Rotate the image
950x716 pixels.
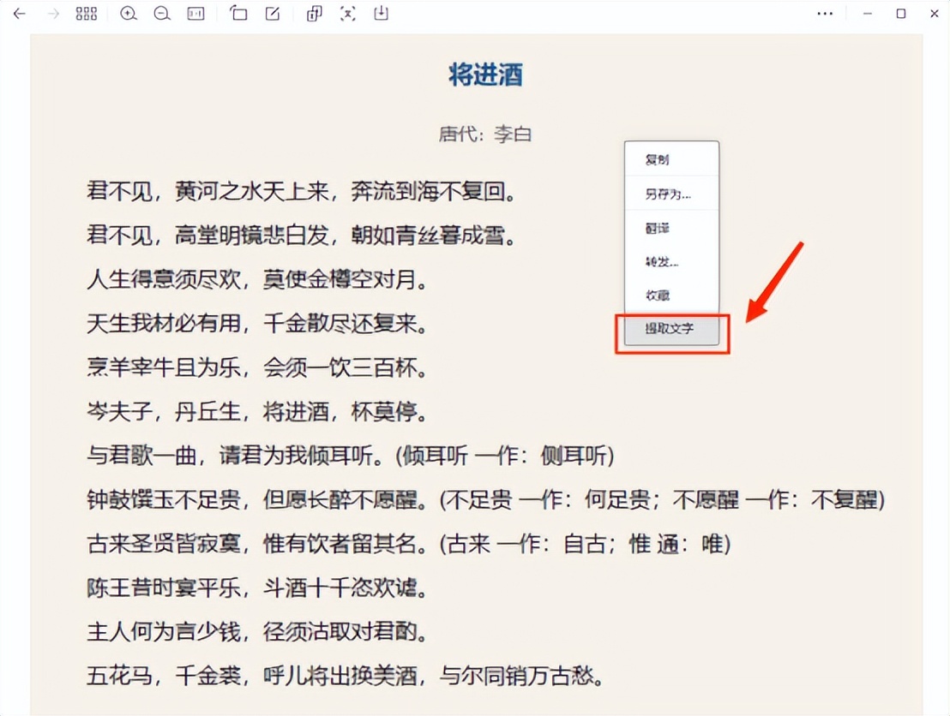pyautogui.click(x=238, y=14)
